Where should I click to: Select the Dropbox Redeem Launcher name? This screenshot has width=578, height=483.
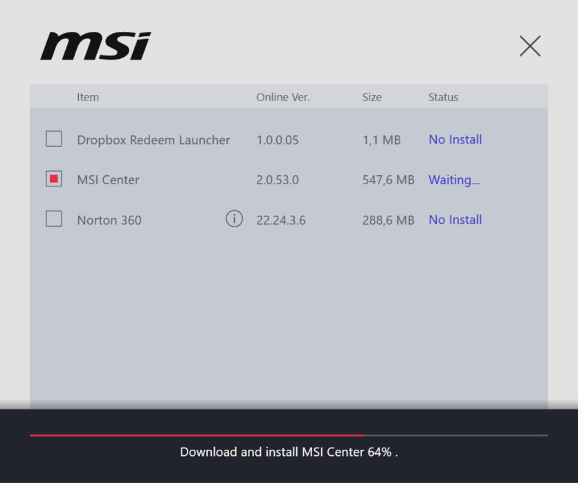pyautogui.click(x=154, y=140)
